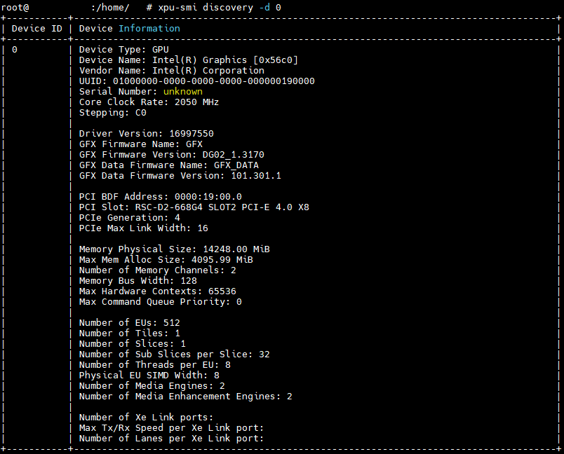Click the yellow 'unknown' serial number value
The width and height of the screenshot is (564, 454).
click(x=182, y=92)
